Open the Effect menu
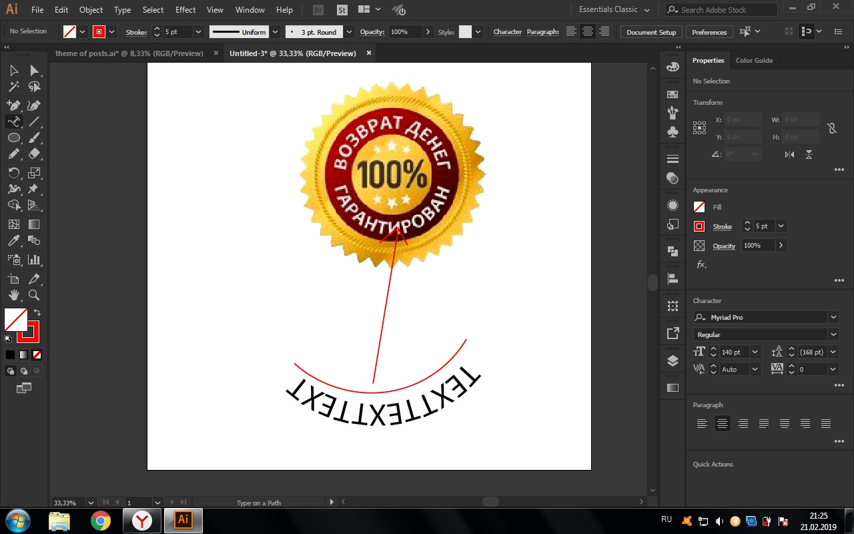Viewport: 854px width, 534px height. pos(185,10)
